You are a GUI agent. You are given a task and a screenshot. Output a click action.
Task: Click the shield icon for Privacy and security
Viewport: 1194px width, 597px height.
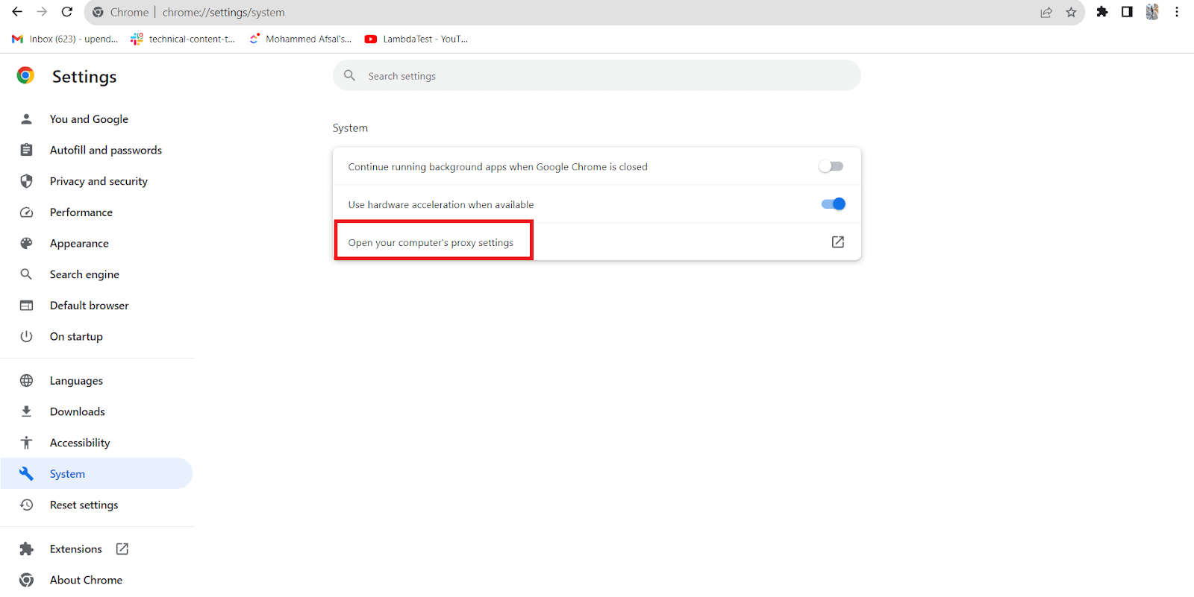point(26,181)
